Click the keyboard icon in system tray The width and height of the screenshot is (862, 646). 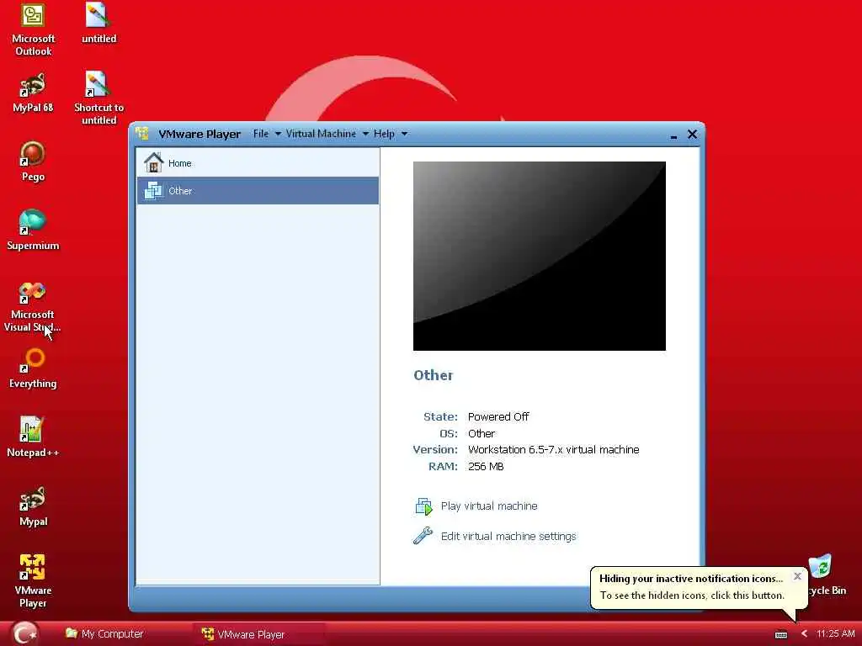coord(780,634)
